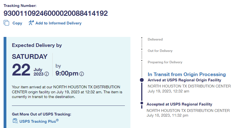Open Add to Informed Delivery link
Screen dimensions: 234x128
pyautogui.click(x=58, y=23)
